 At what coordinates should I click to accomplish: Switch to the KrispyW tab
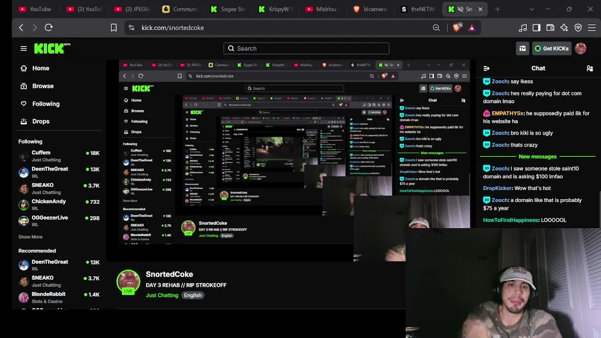[x=277, y=9]
